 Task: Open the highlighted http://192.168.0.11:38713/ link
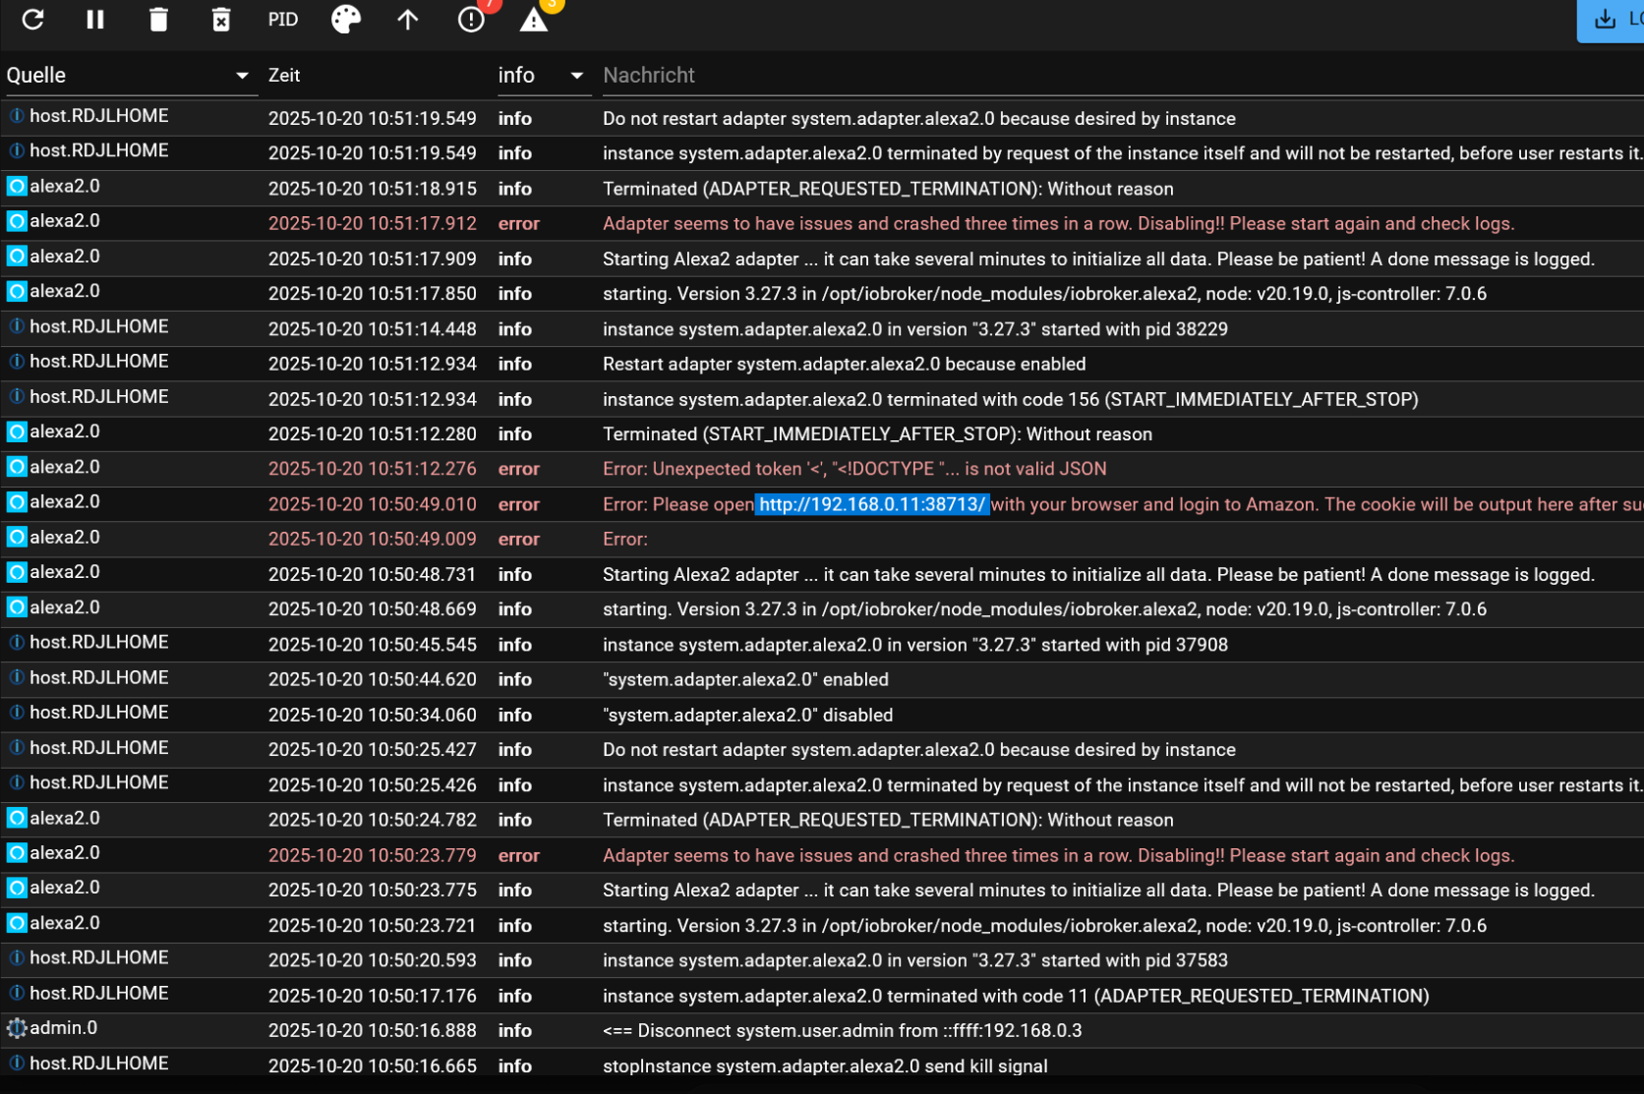point(871,504)
